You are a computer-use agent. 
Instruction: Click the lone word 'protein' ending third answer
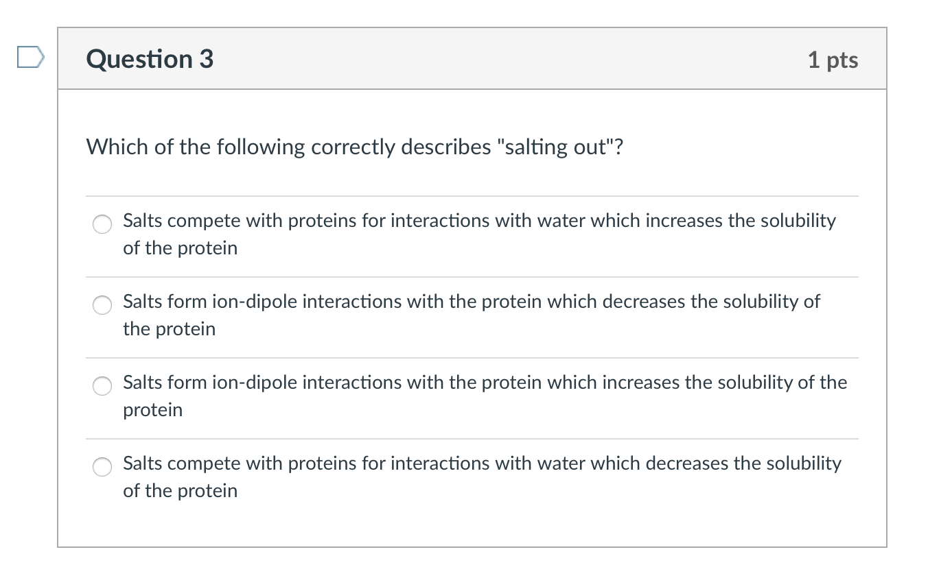pyautogui.click(x=152, y=410)
